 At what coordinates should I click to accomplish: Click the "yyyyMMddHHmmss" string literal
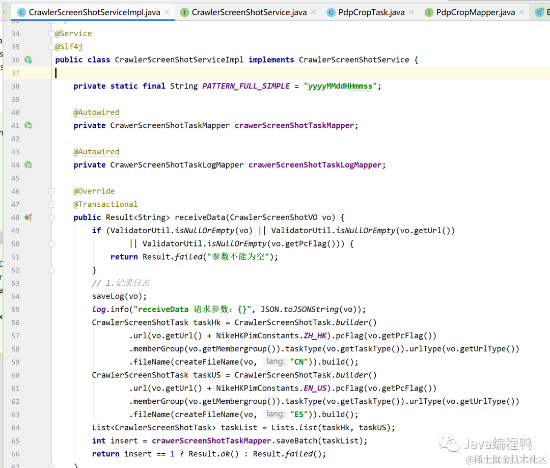[340, 86]
